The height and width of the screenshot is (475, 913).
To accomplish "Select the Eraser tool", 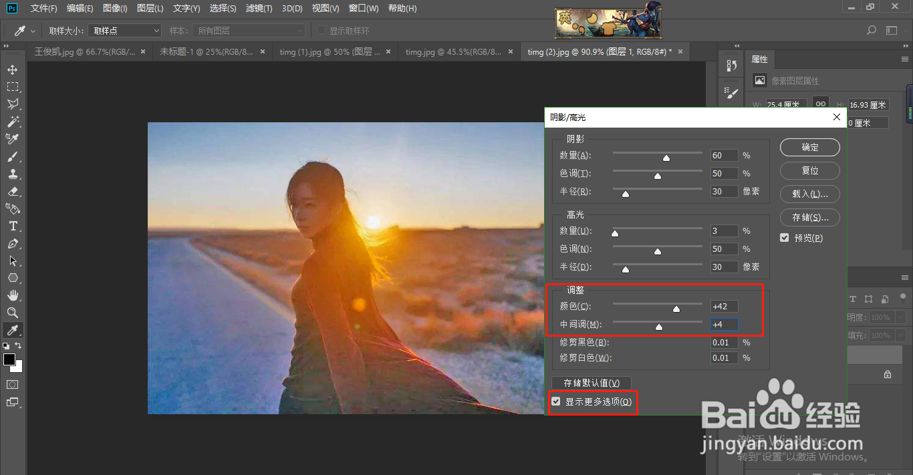I will [x=13, y=191].
